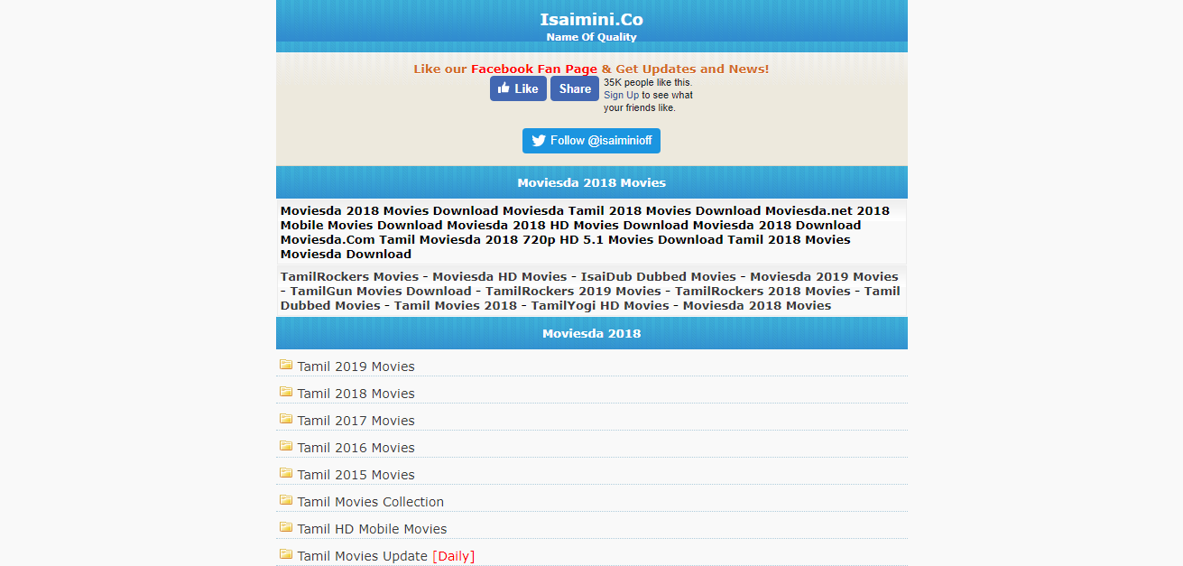Viewport: 1183px width, 566px height.
Task: Open Tamil Movies Update Daily link
Action: [386, 556]
